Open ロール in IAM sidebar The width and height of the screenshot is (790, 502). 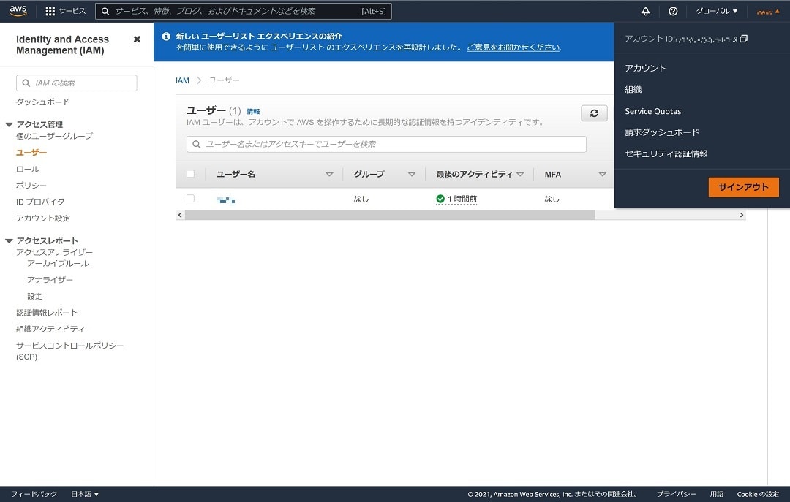point(28,170)
